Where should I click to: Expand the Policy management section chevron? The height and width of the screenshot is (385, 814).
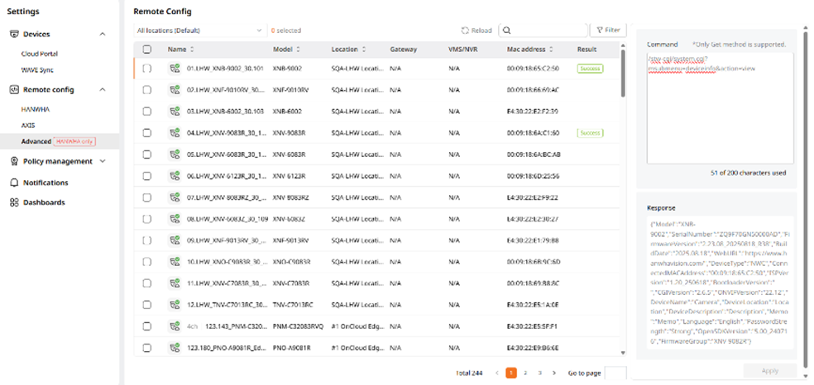[x=103, y=161]
